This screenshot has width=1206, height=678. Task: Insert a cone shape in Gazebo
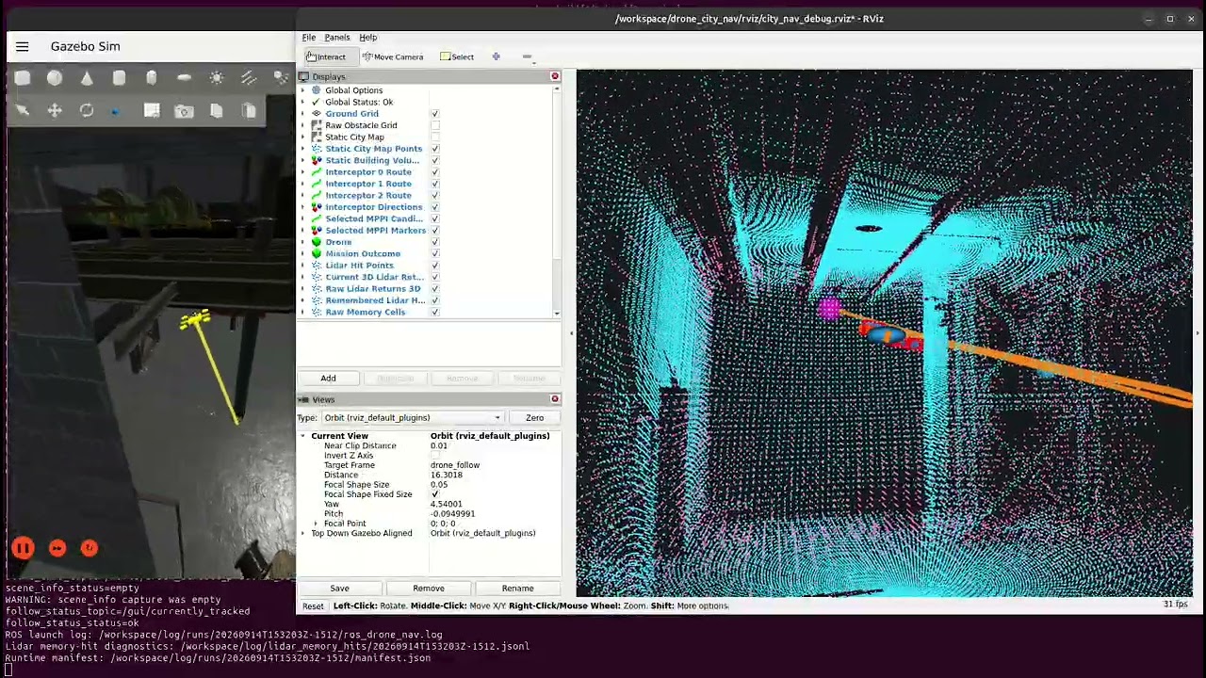(87, 78)
